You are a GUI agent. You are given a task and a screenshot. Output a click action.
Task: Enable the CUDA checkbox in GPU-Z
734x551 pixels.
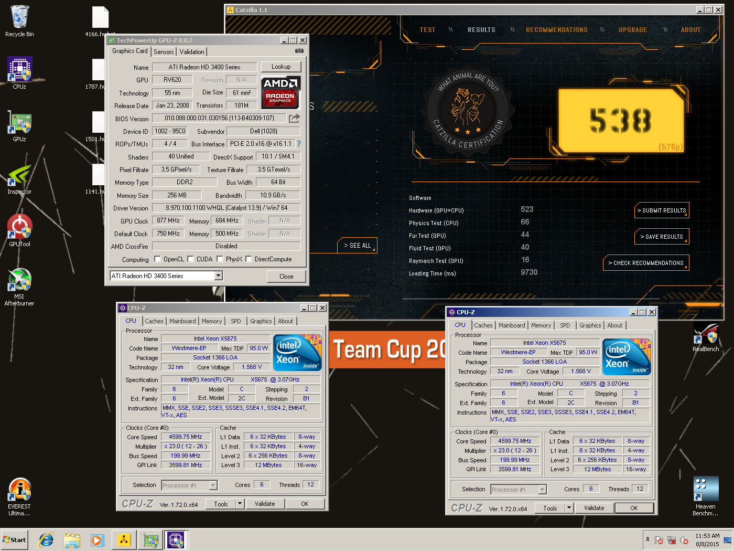(x=191, y=259)
